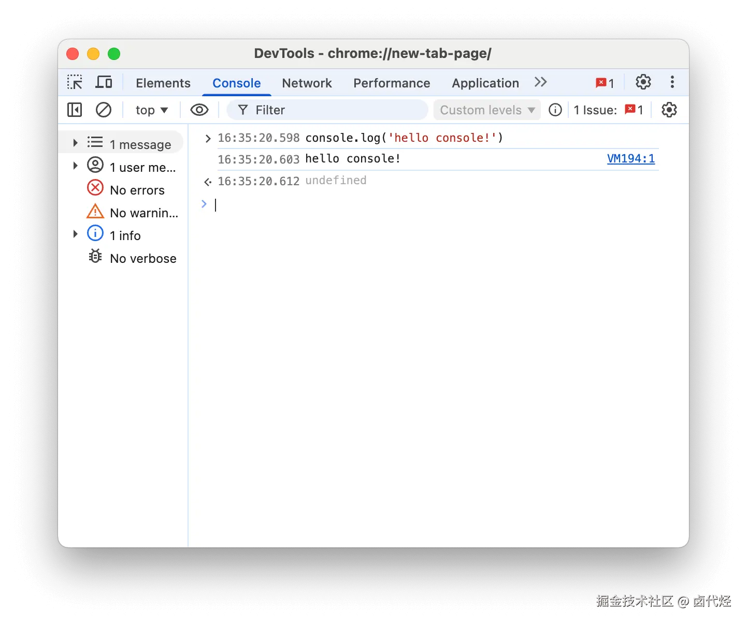Image resolution: width=747 pixels, height=624 pixels.
Task: Click the 16:35:20.603 timestamp
Action: [258, 159]
